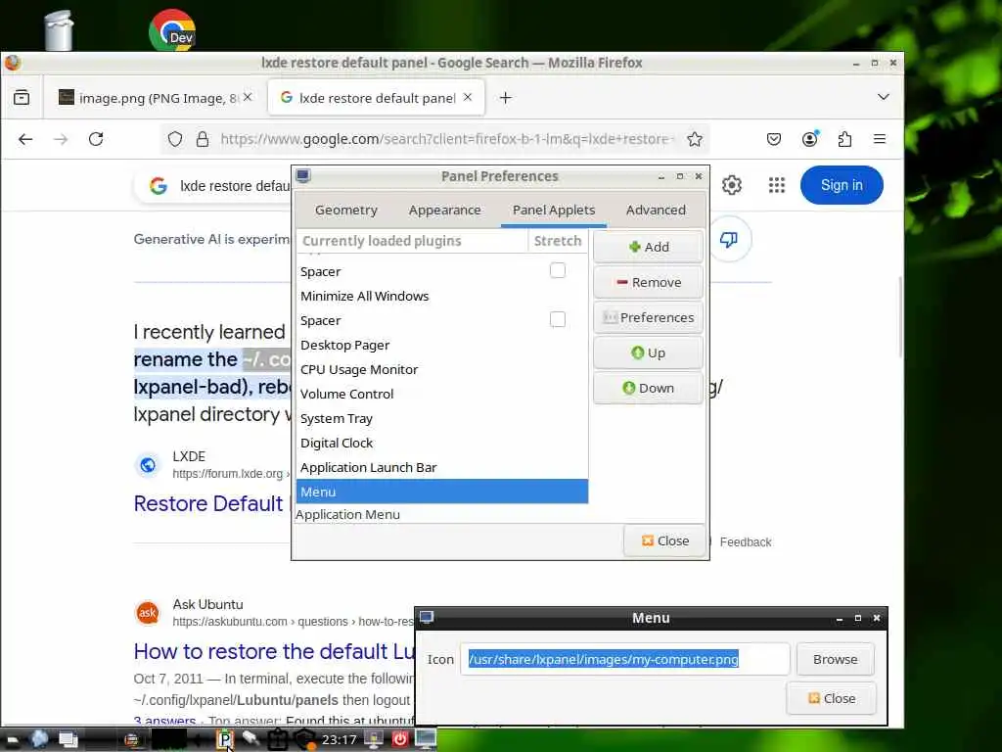Open Firefox's list all tabs chevron
This screenshot has height=752, width=1002.
(884, 97)
